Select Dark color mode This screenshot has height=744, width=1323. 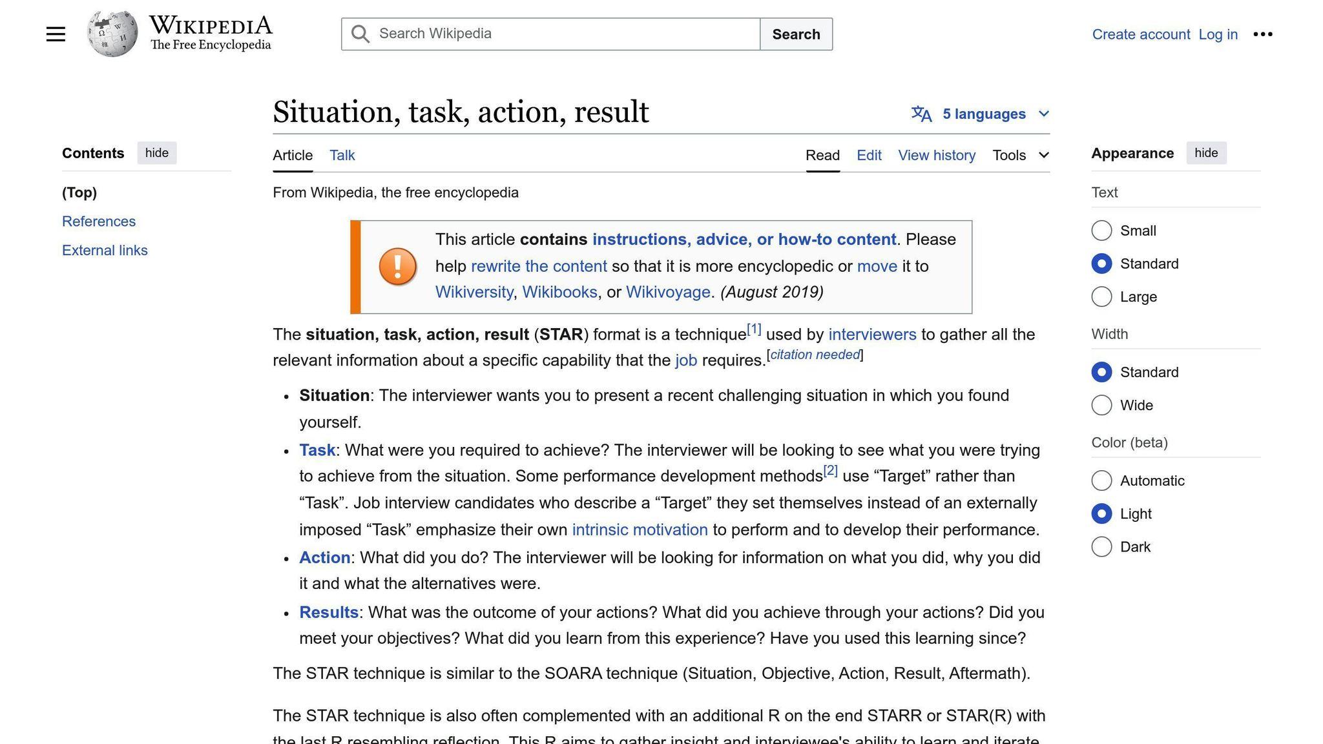[1101, 547]
